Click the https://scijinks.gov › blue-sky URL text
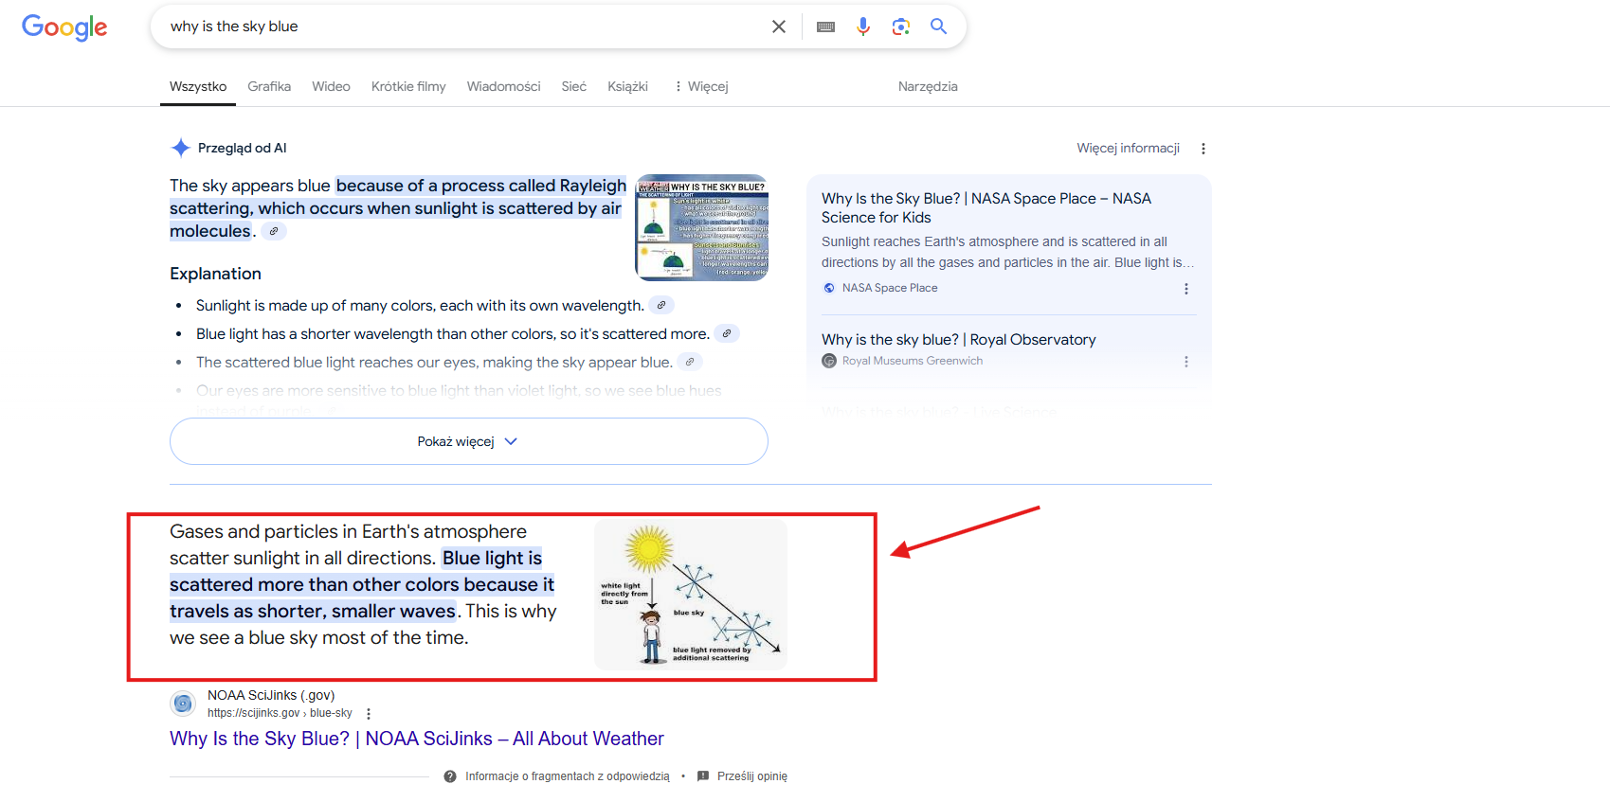This screenshot has height=802, width=1610. [280, 713]
